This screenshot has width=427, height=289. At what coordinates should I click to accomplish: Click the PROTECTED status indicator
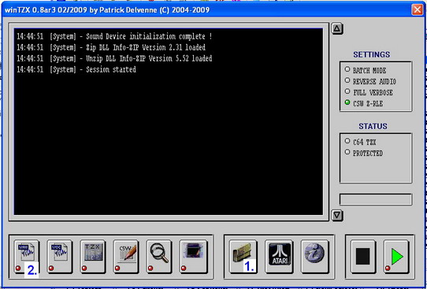pos(347,152)
